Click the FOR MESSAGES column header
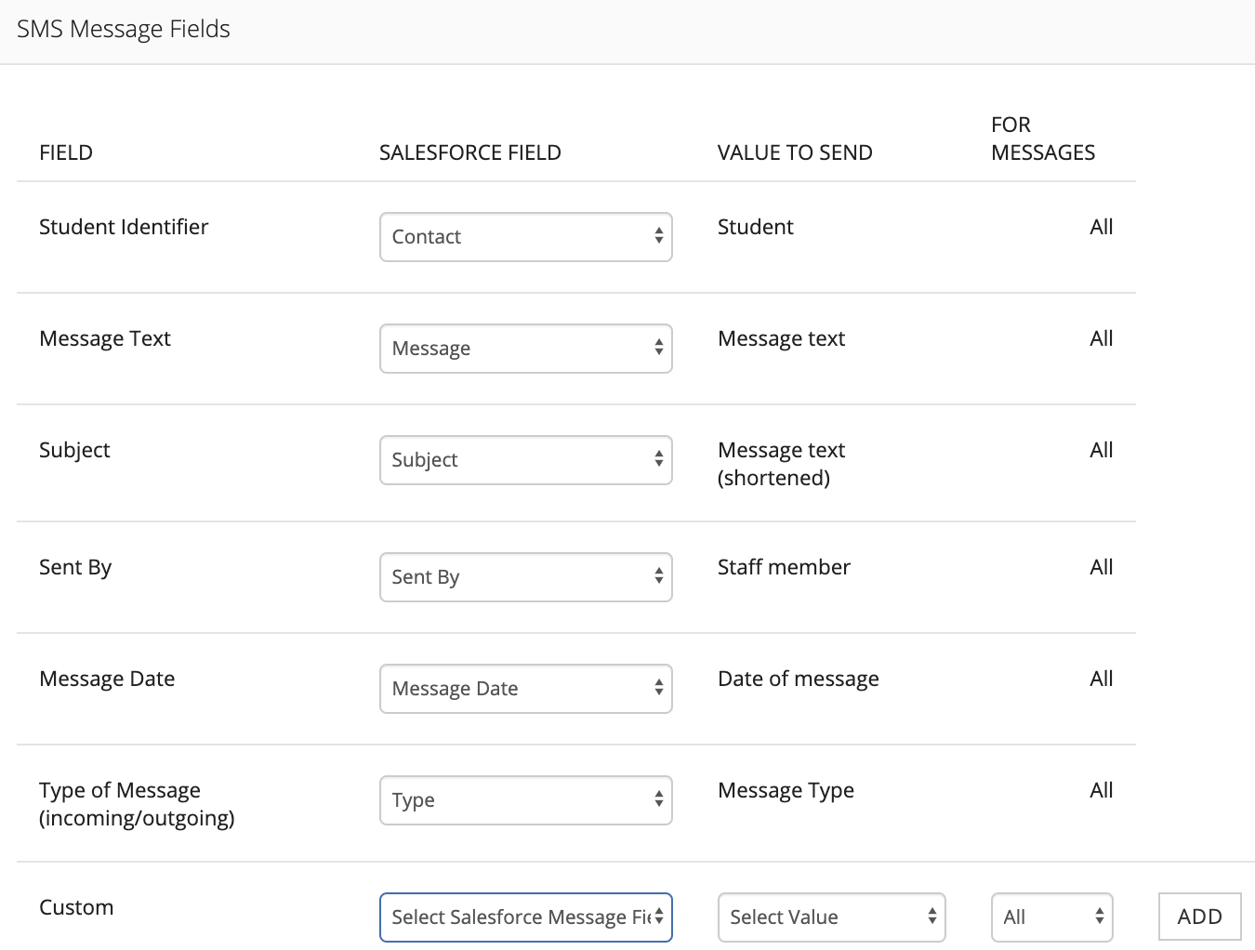This screenshot has width=1255, height=950. [1043, 139]
